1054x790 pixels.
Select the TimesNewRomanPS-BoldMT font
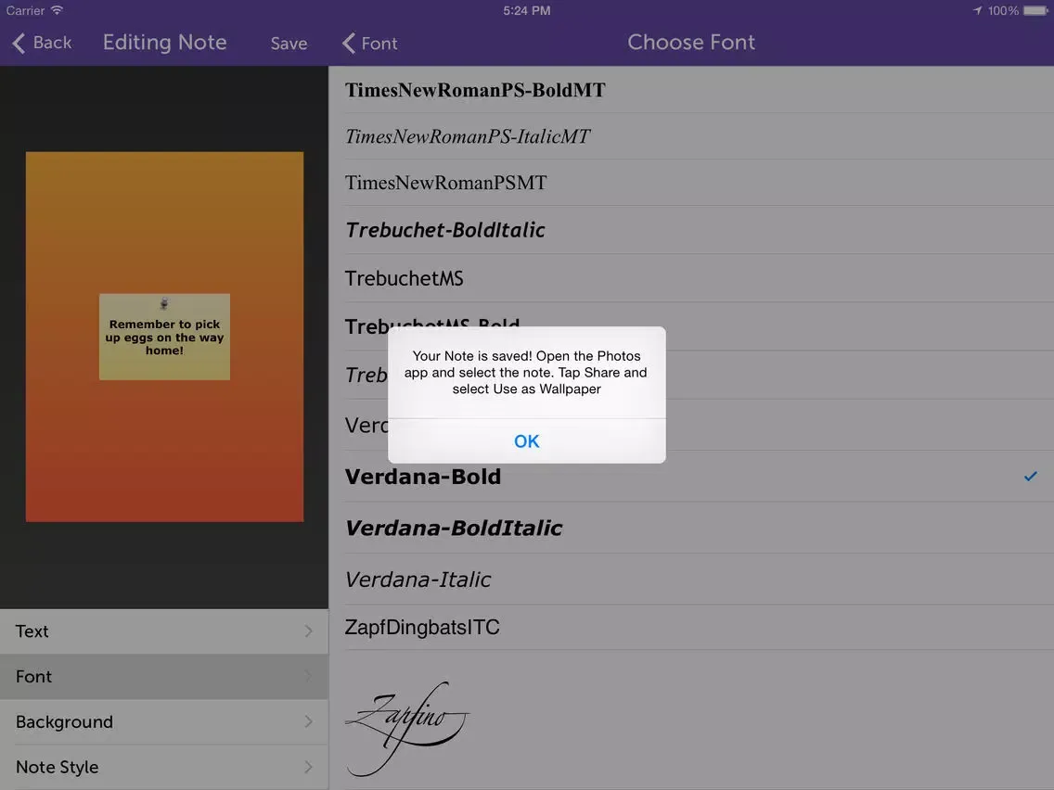691,90
